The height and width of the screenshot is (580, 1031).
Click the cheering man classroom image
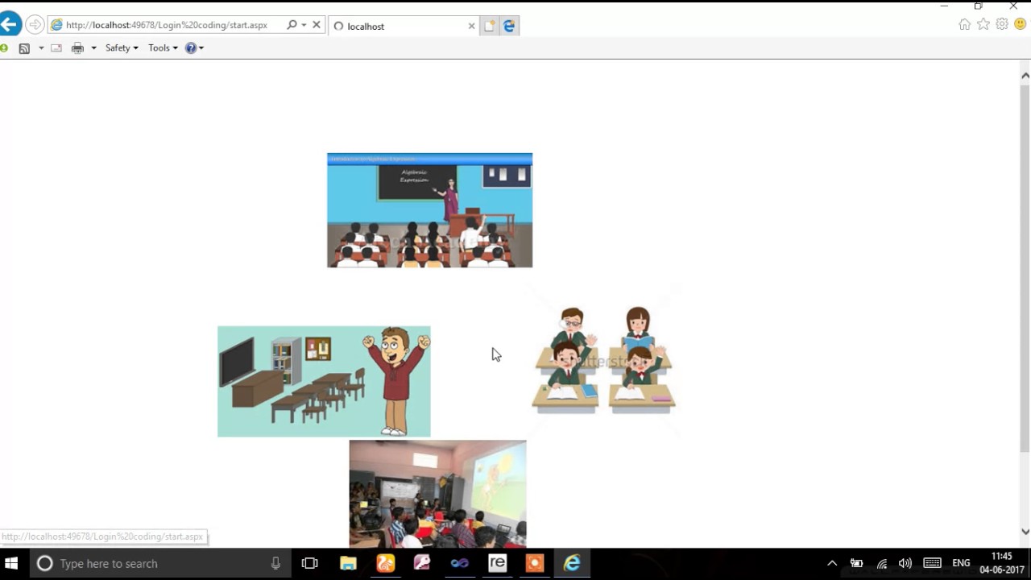(324, 381)
